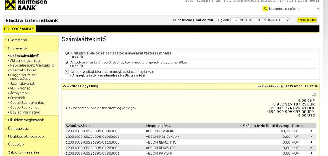Open Ügyletinformációk menu item

(x=25, y=112)
